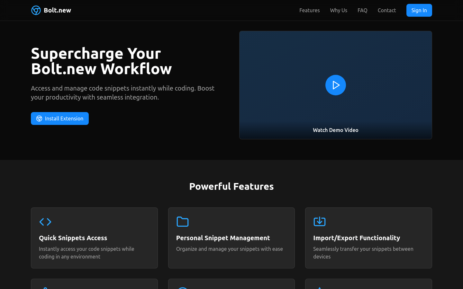Click the 'Seamlessly transfer your snippets' description
The height and width of the screenshot is (289, 463).
363,253
